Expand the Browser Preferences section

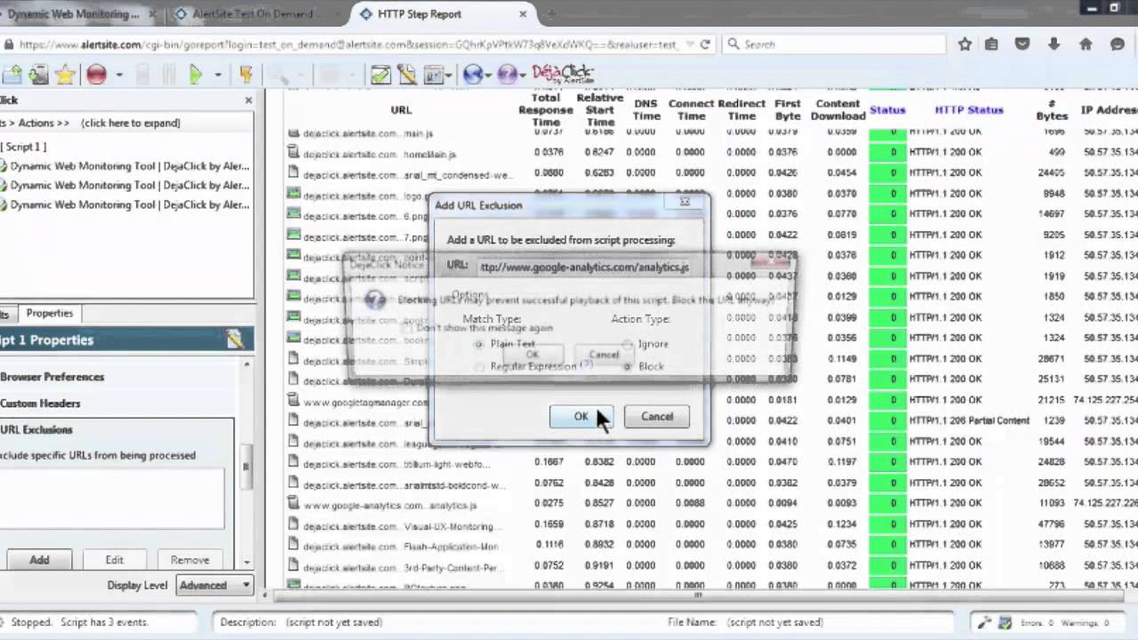[52, 377]
